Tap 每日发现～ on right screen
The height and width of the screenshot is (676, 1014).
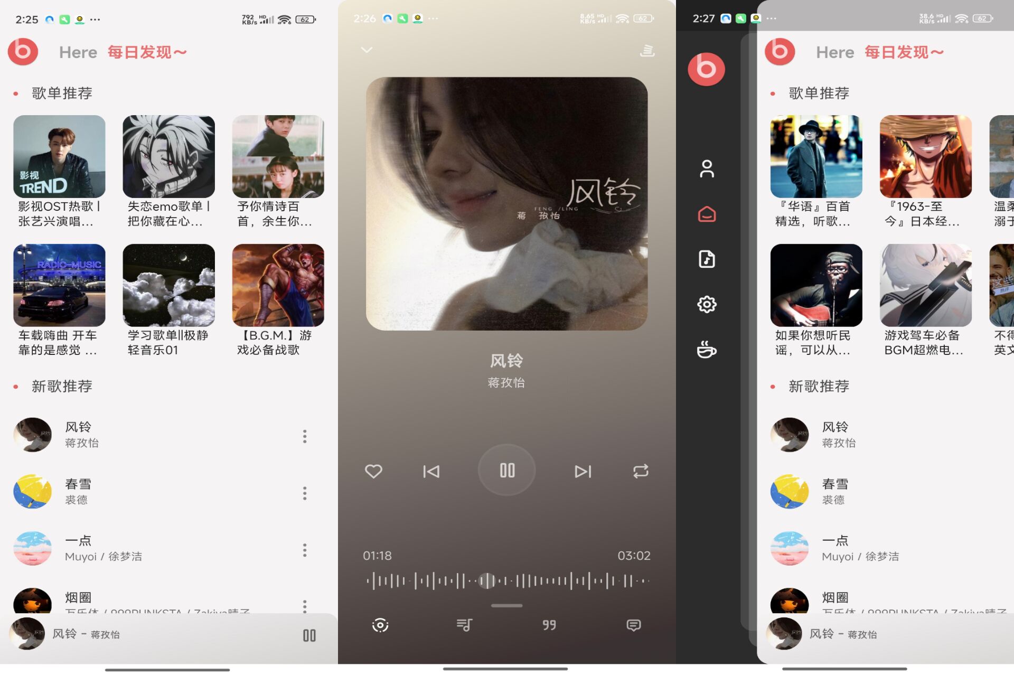coord(904,52)
